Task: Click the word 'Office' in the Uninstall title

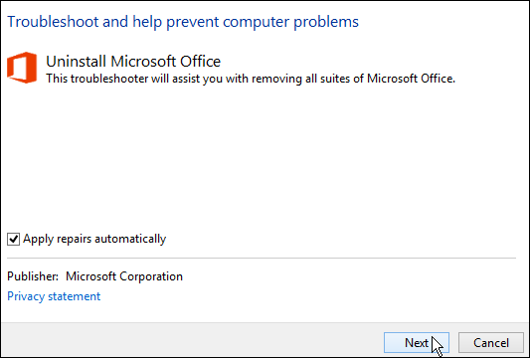Action: tap(200, 62)
